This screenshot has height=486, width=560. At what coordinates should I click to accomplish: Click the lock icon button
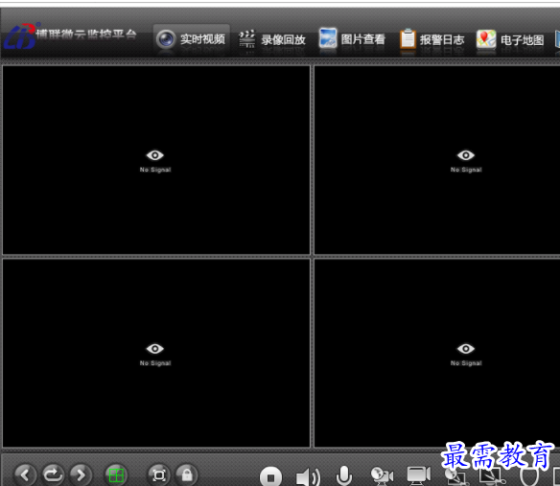(186, 474)
